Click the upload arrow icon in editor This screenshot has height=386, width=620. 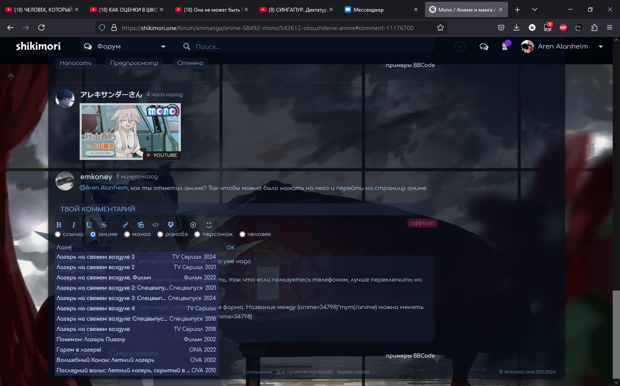point(193,225)
